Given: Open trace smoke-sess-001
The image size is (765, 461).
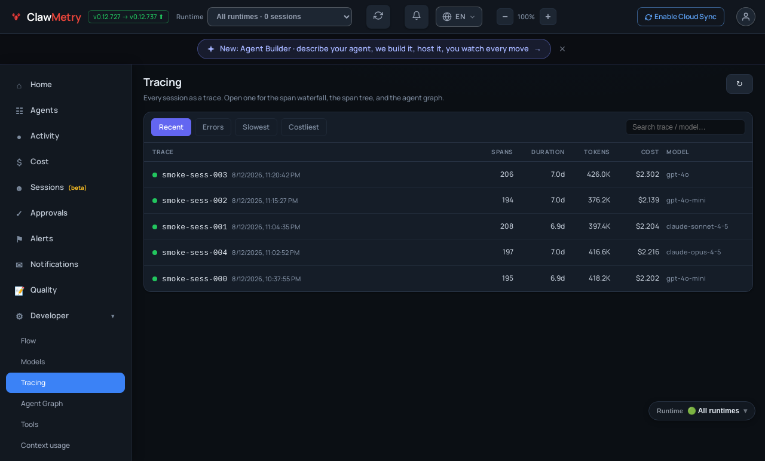Looking at the screenshot, I should point(448,226).
